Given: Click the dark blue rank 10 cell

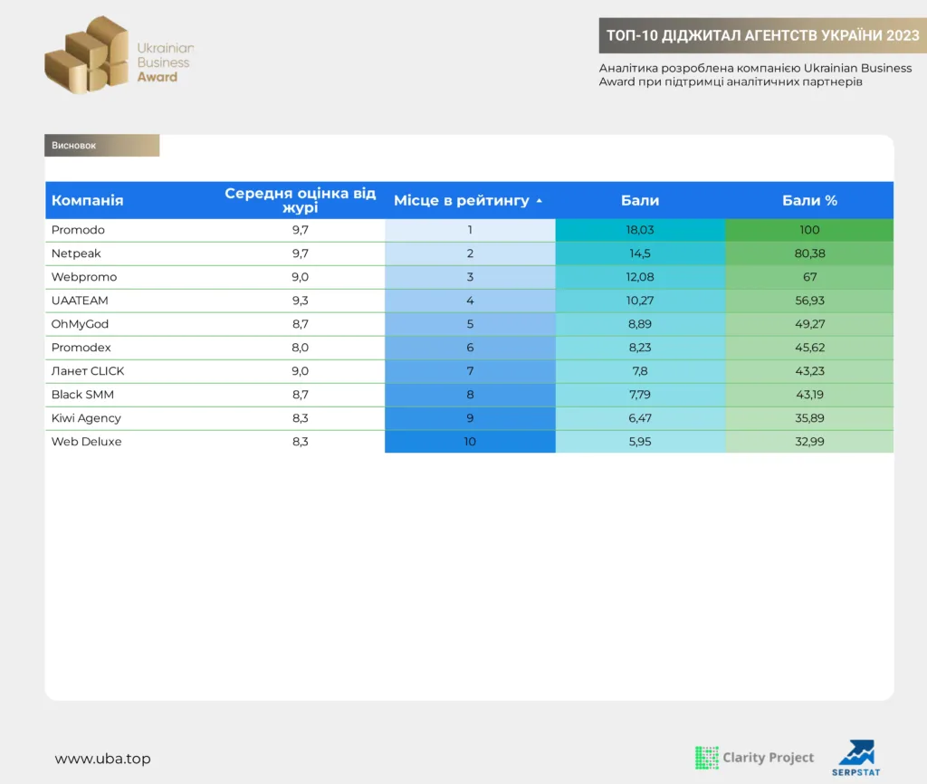Looking at the screenshot, I should click(x=470, y=442).
